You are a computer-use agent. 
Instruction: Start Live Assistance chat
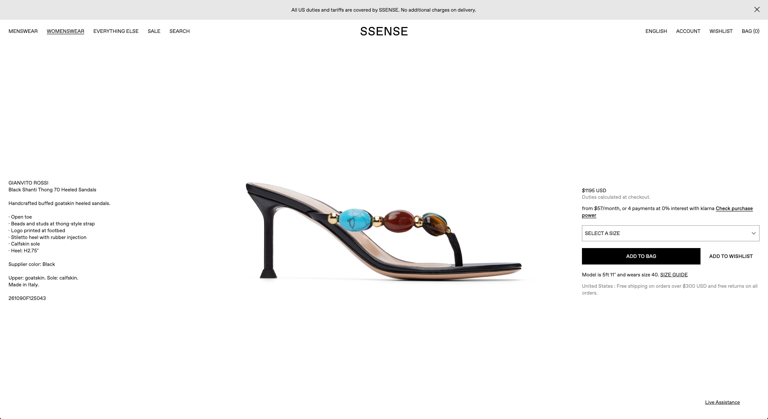[x=722, y=402]
